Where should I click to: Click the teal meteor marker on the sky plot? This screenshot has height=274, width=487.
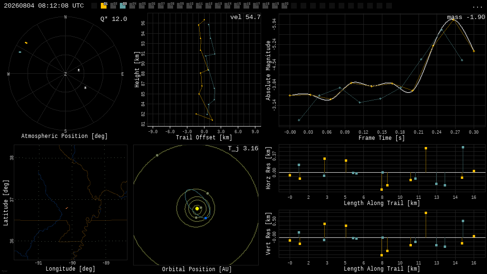point(20,52)
